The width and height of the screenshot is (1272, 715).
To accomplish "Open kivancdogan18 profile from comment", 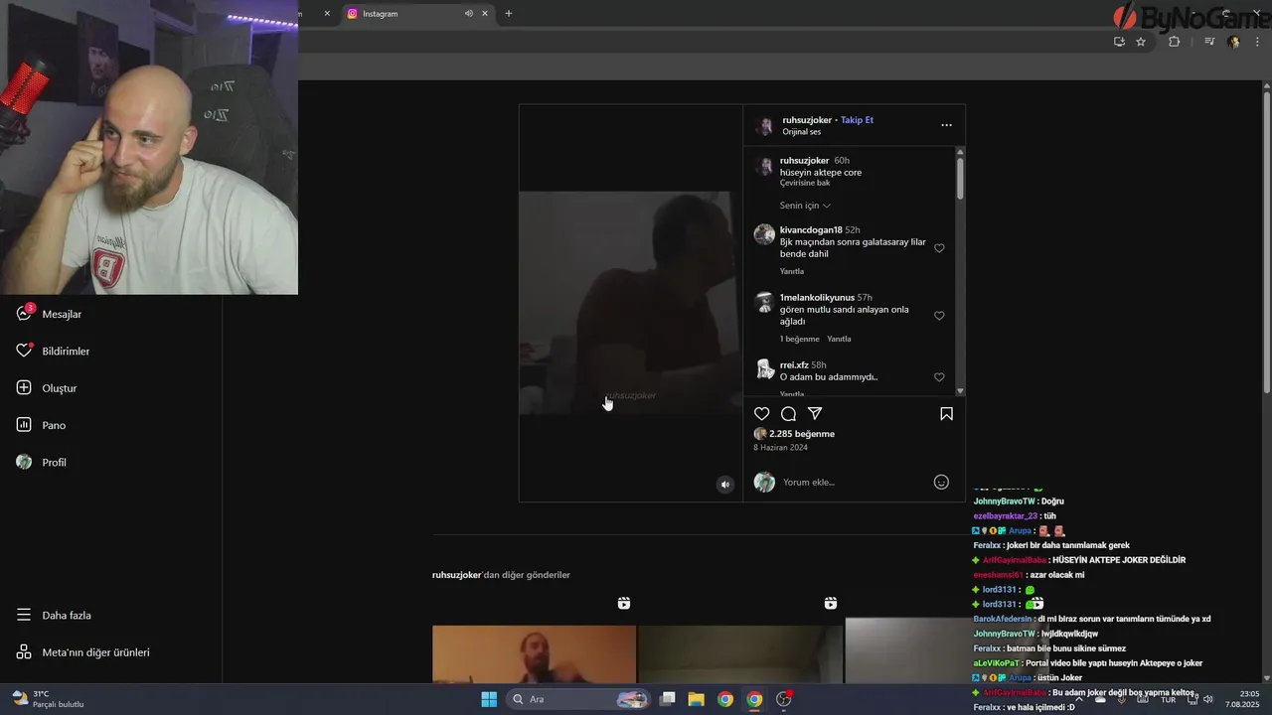I will click(811, 230).
